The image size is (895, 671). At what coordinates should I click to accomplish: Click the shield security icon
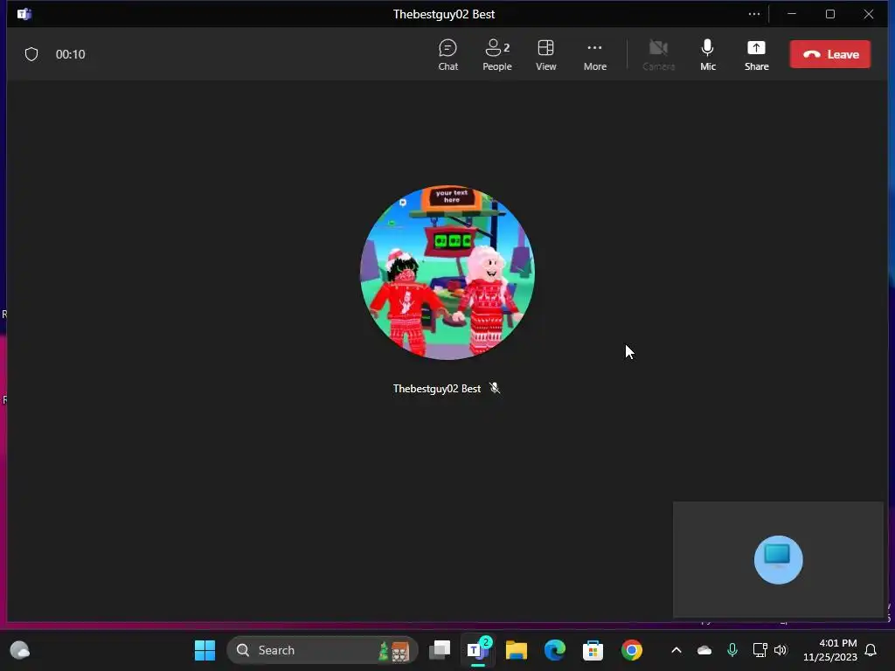[31, 54]
